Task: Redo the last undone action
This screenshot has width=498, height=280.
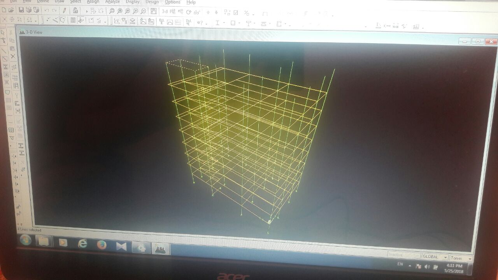Action: (x=54, y=10)
